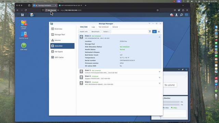Switch to the General tab
The width and height of the screenshot is (219, 123).
pyautogui.click(x=115, y=27)
